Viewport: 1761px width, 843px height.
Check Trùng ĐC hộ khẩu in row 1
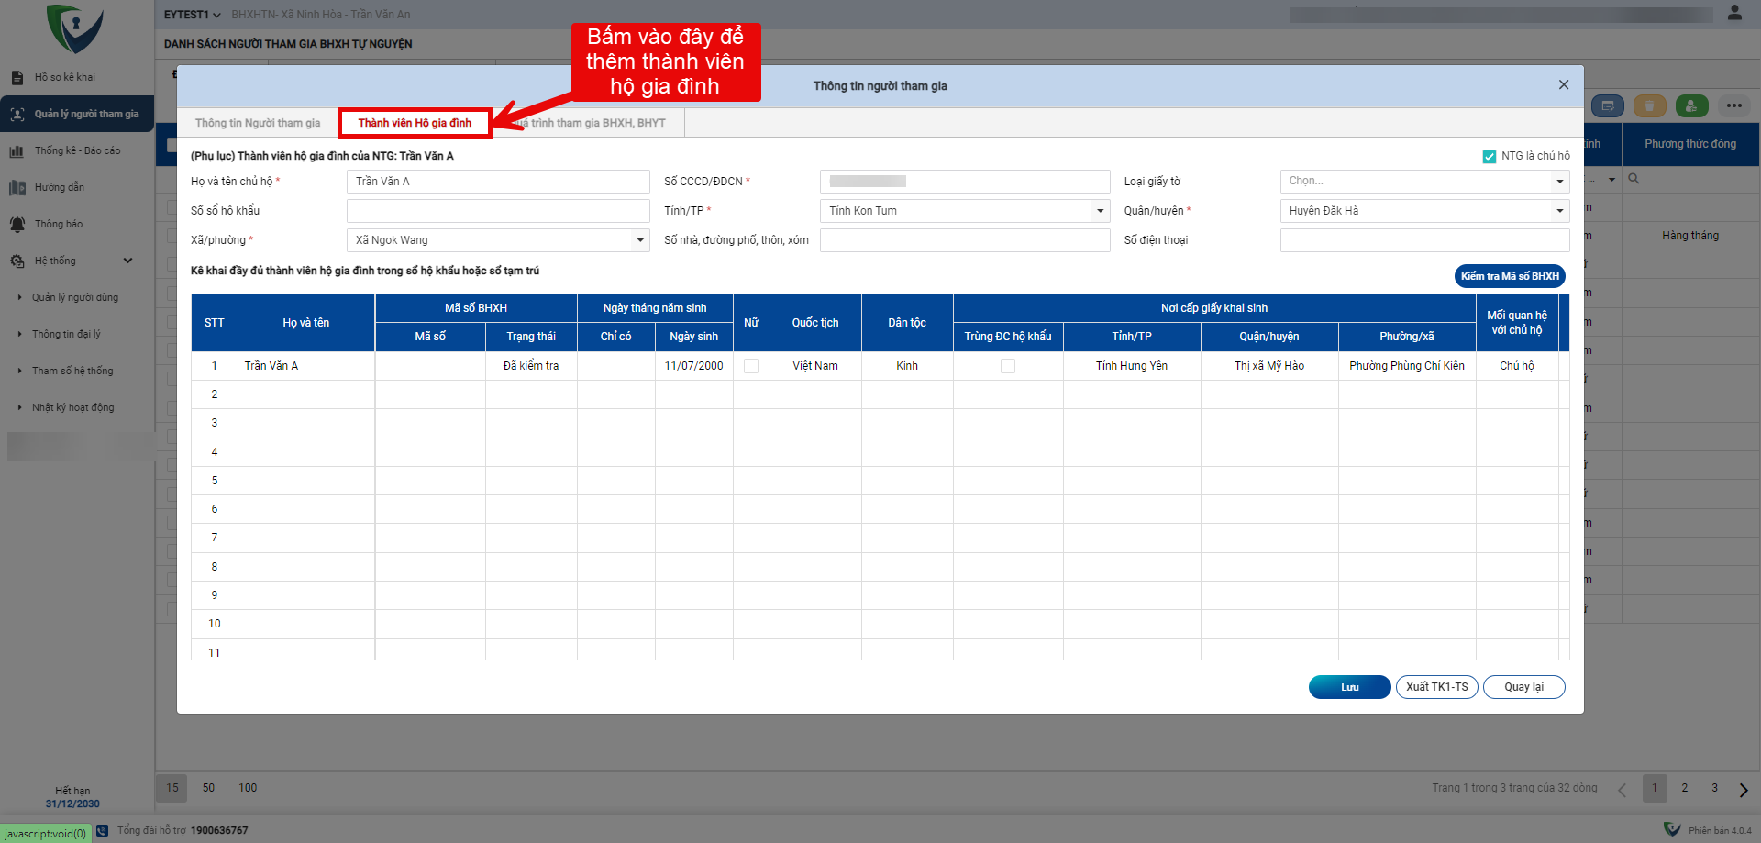point(1008,366)
